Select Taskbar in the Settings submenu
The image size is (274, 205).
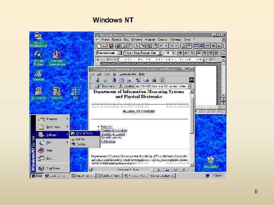tap(85, 144)
